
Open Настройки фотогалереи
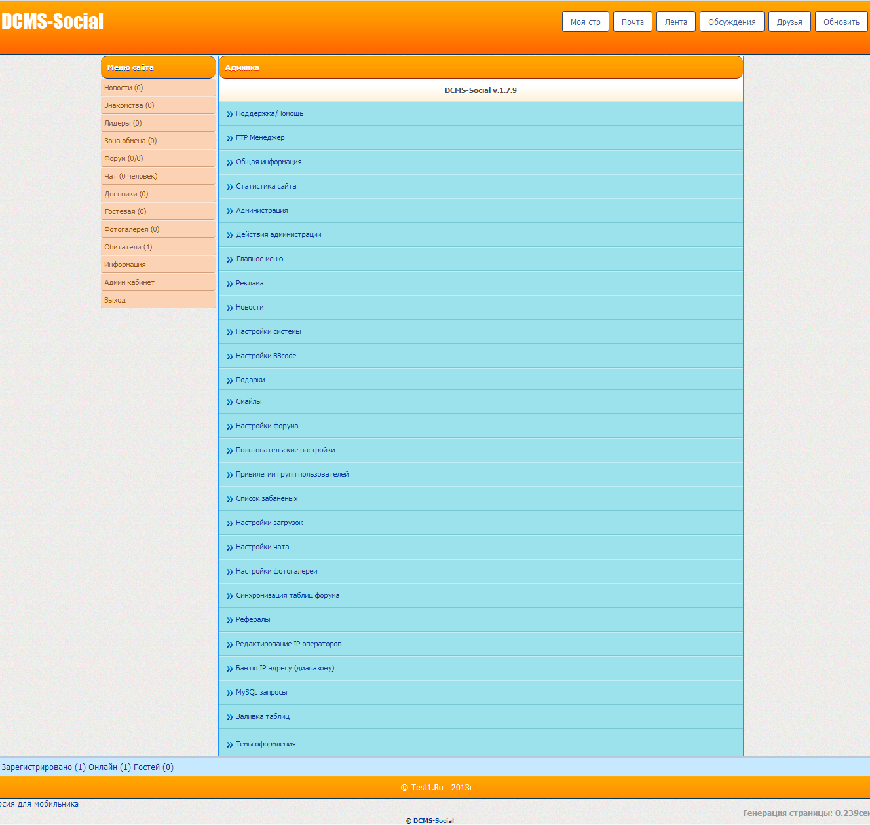(x=276, y=571)
